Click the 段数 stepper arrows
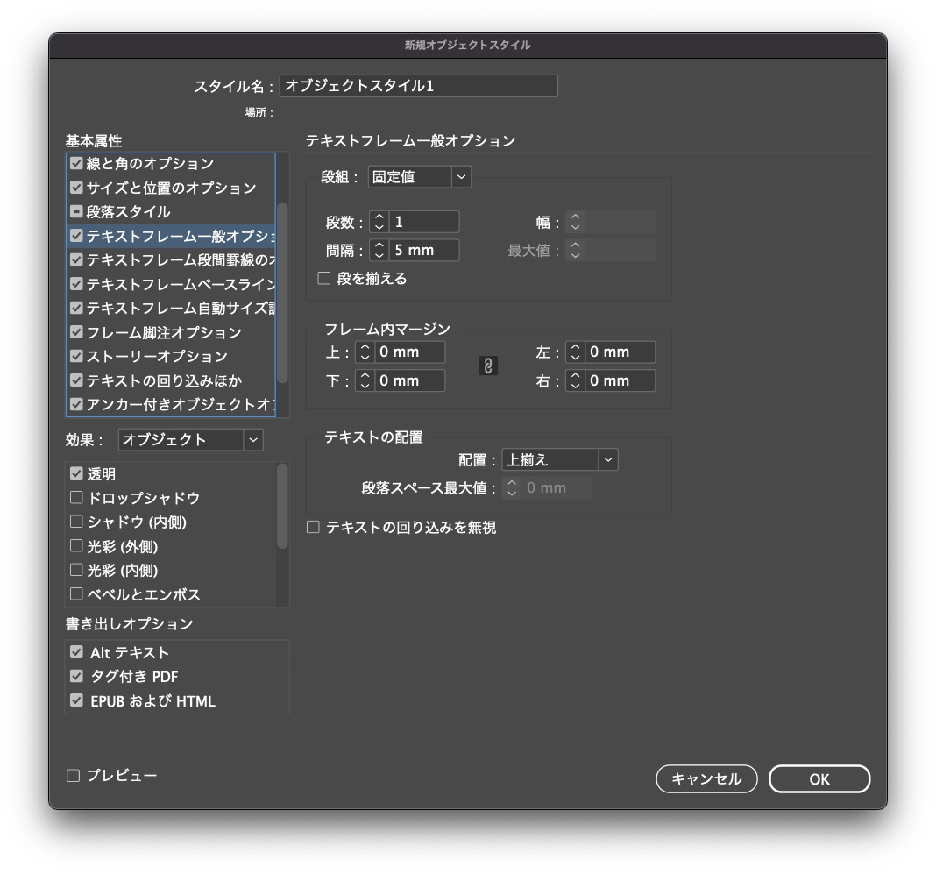Image resolution: width=936 pixels, height=874 pixels. [379, 223]
